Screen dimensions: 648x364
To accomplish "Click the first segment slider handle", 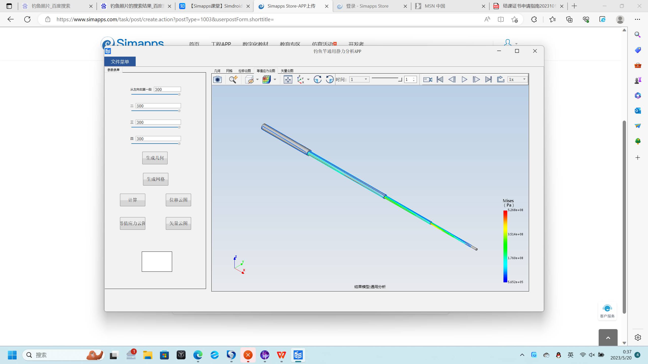I will pos(179,94).
